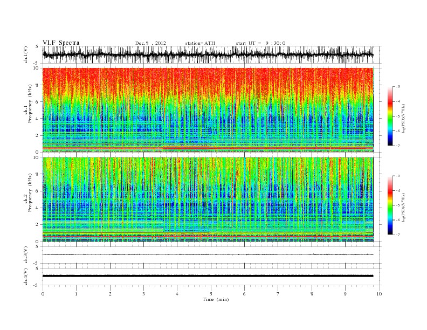This screenshot has width=427, height=330.
Task: Click the "ch.2 Frequency (kHz)" axis label
Action: 28,192
